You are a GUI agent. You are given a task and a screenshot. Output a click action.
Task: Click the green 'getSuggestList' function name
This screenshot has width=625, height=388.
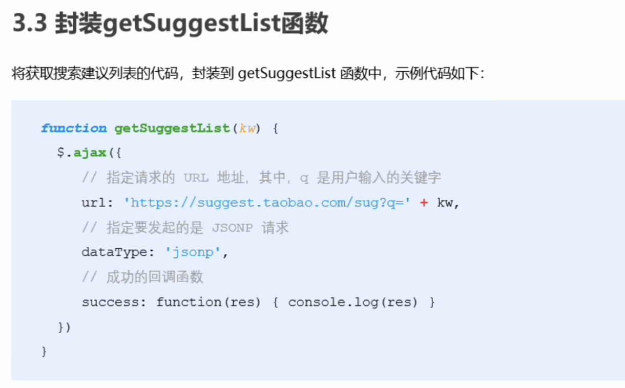pos(172,128)
